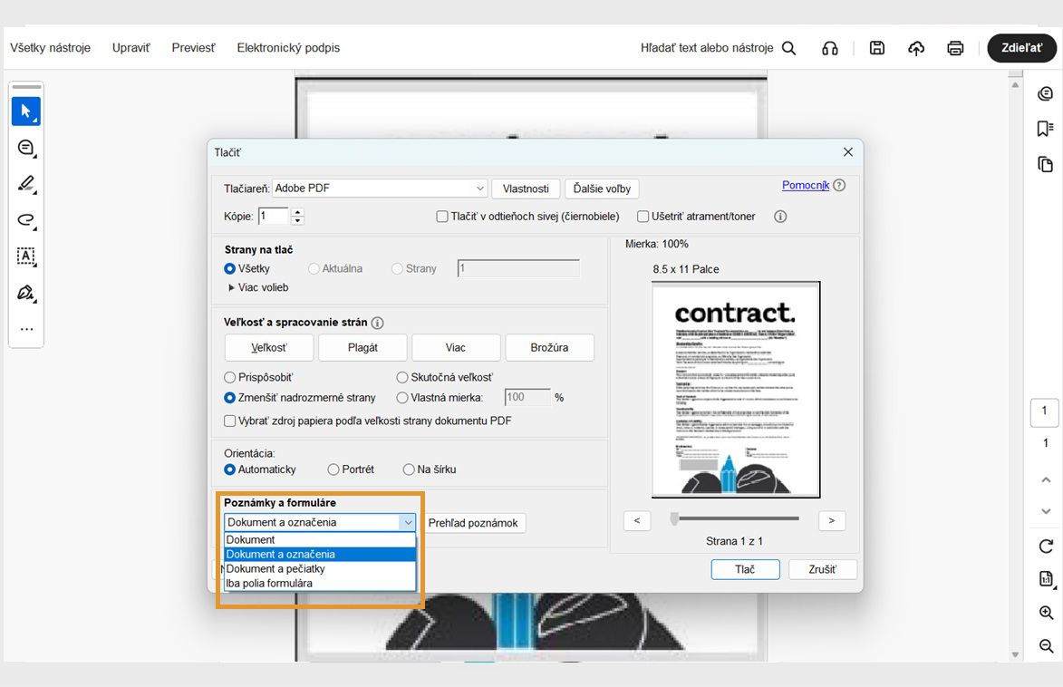This screenshot has height=687, width=1063.
Task: Open the comment tool in left toolbar
Action: [25, 148]
